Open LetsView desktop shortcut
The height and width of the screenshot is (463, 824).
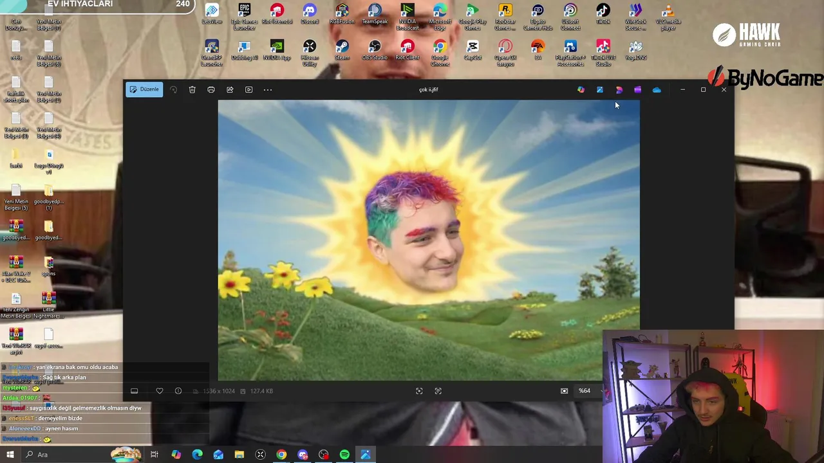(x=212, y=14)
